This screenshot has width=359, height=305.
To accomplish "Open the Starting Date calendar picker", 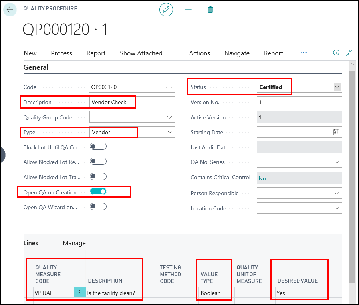I will coord(336,132).
